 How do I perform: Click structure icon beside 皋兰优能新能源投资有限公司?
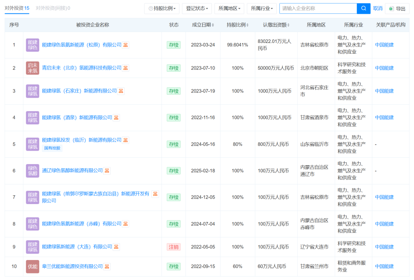pos(107,266)
